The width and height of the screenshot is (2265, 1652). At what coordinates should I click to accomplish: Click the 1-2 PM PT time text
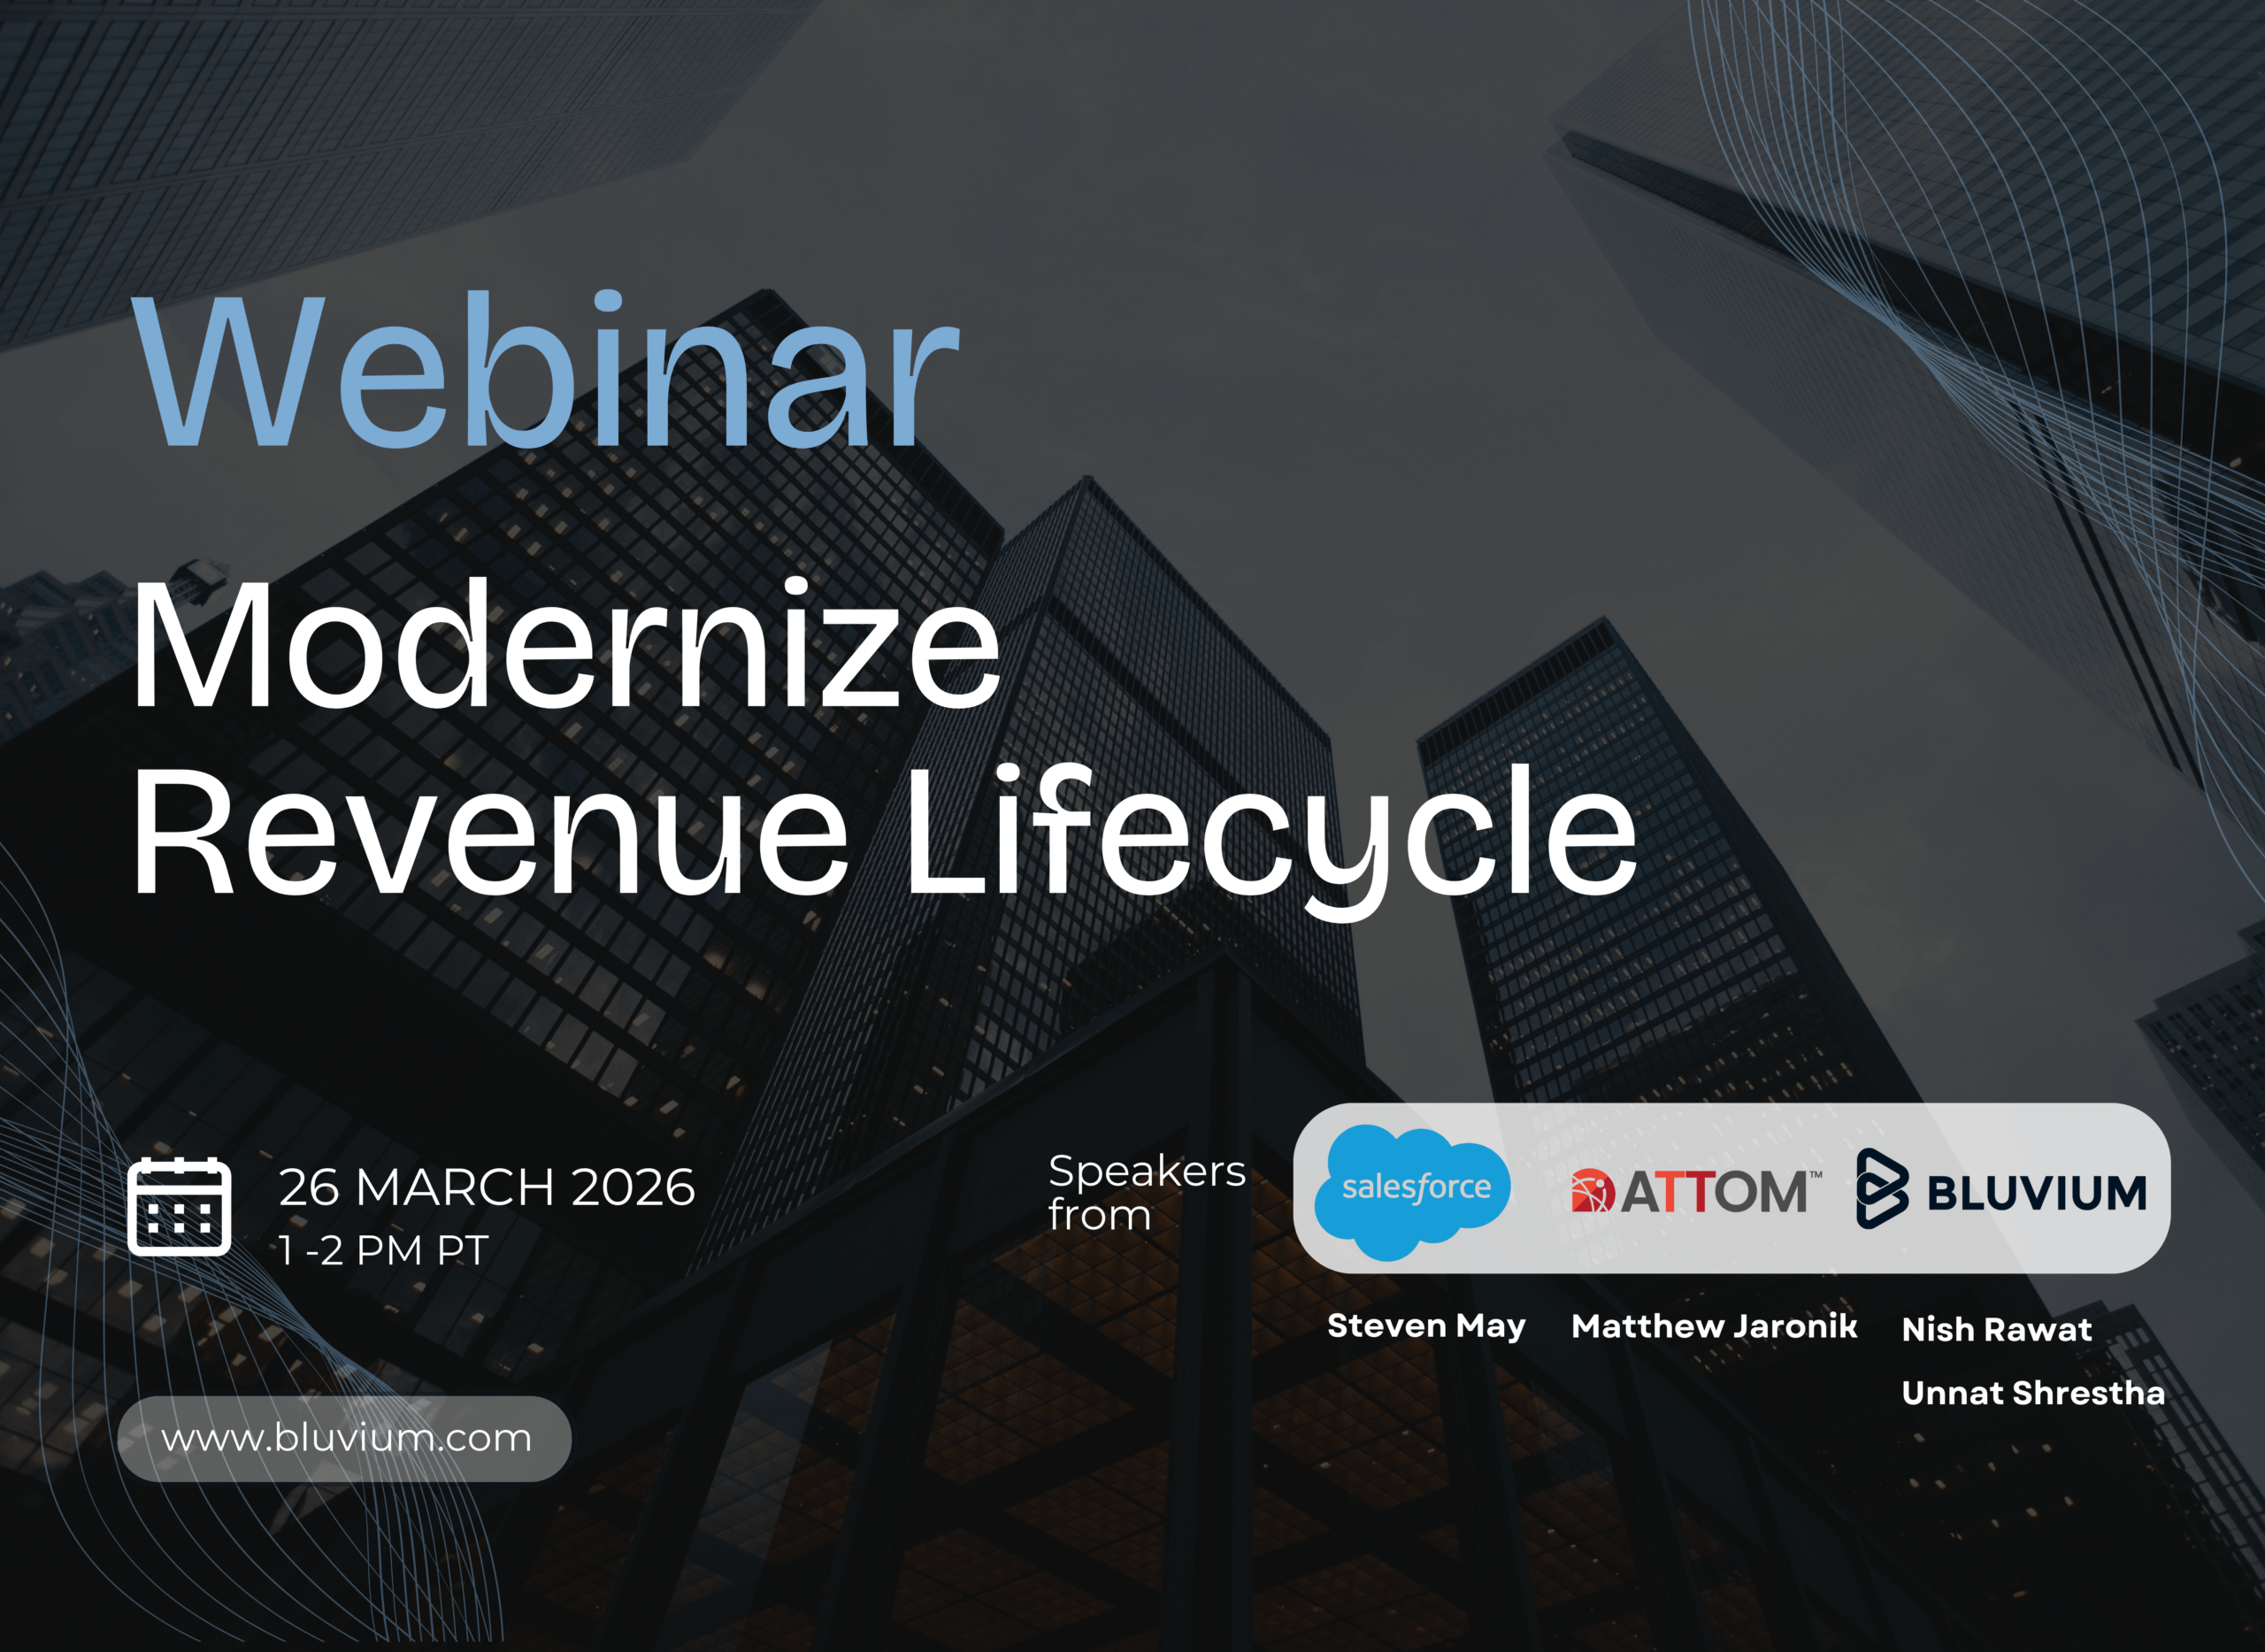point(383,1250)
